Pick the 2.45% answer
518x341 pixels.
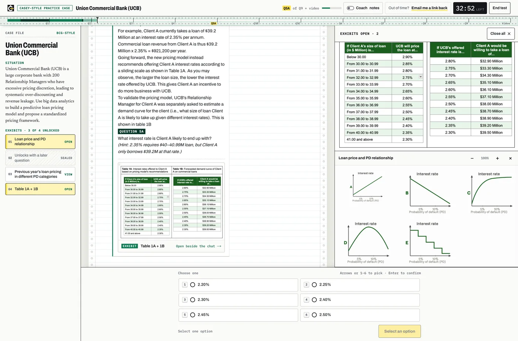238,315
